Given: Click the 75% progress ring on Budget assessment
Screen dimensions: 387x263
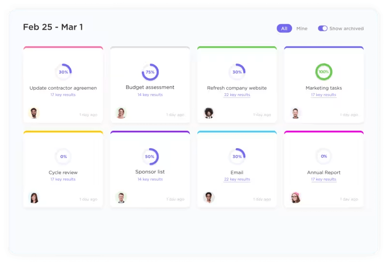Looking at the screenshot, I should tap(150, 72).
